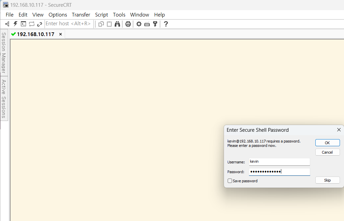
Task: Click the SecureCRT title bar app icon
Action: (5, 5)
